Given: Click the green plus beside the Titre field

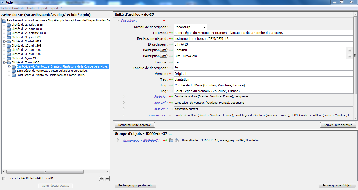Looking at the screenshot, I should [x=172, y=33].
